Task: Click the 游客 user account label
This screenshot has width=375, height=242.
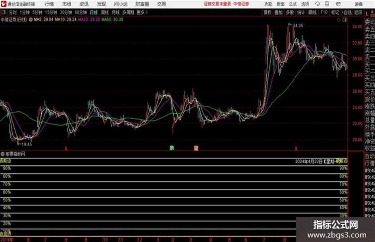Action: click(x=358, y=4)
